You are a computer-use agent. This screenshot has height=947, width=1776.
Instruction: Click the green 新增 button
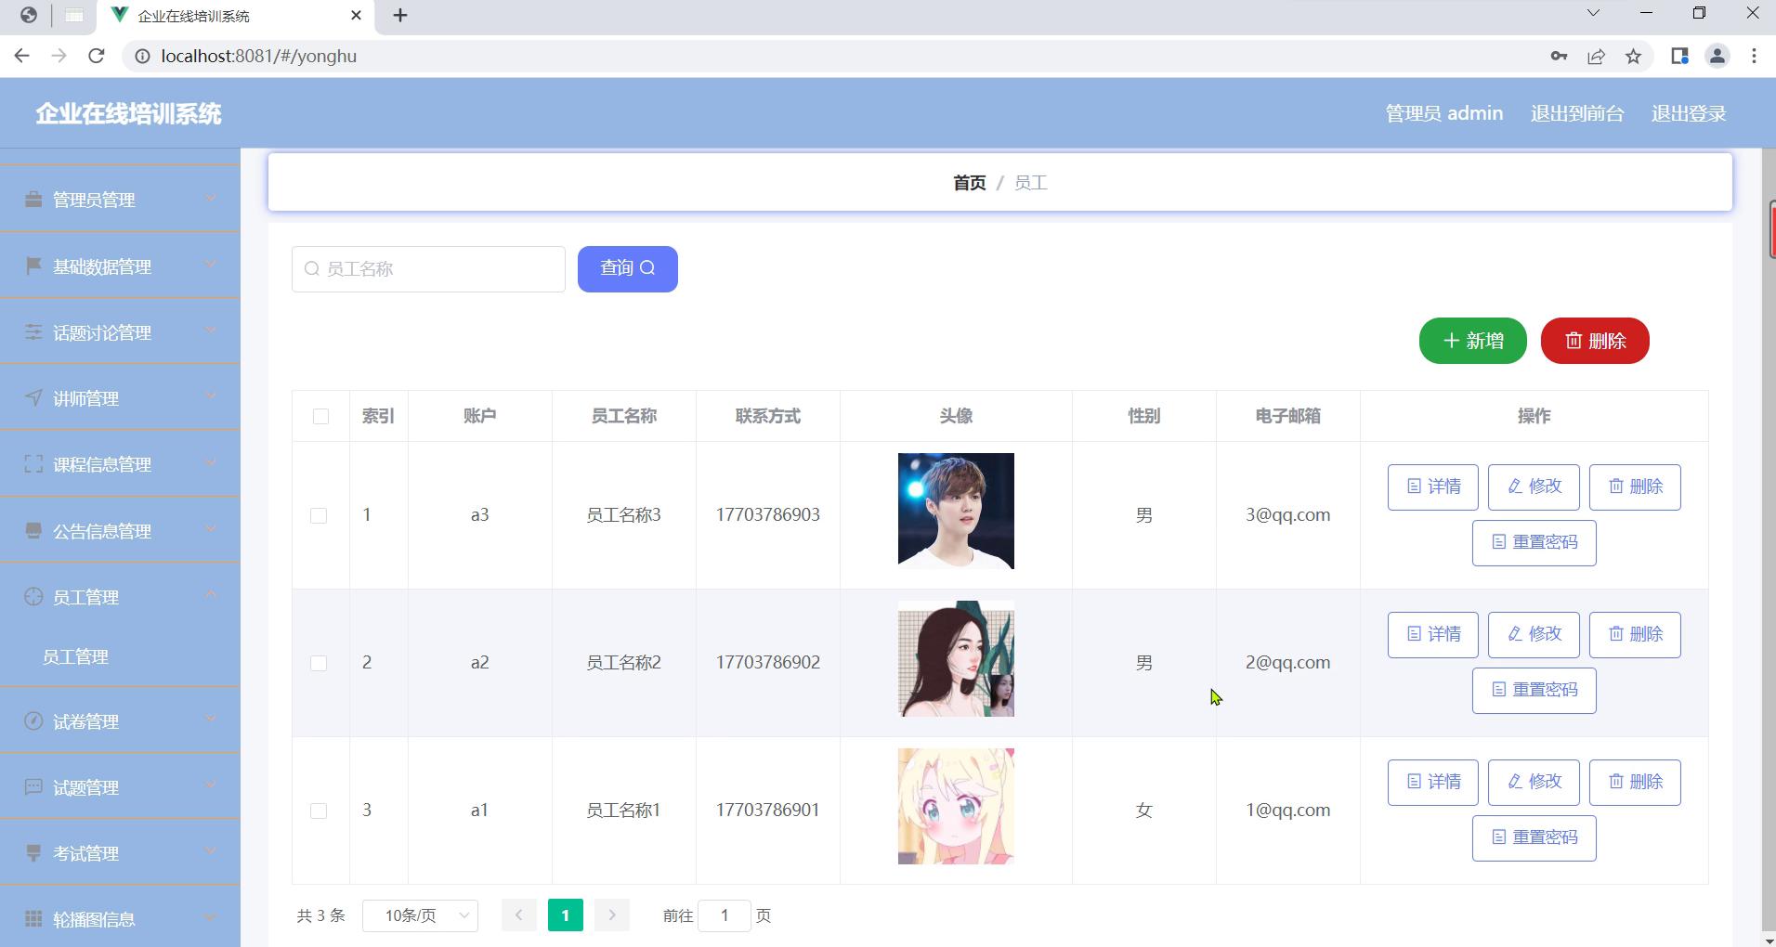[x=1473, y=341]
